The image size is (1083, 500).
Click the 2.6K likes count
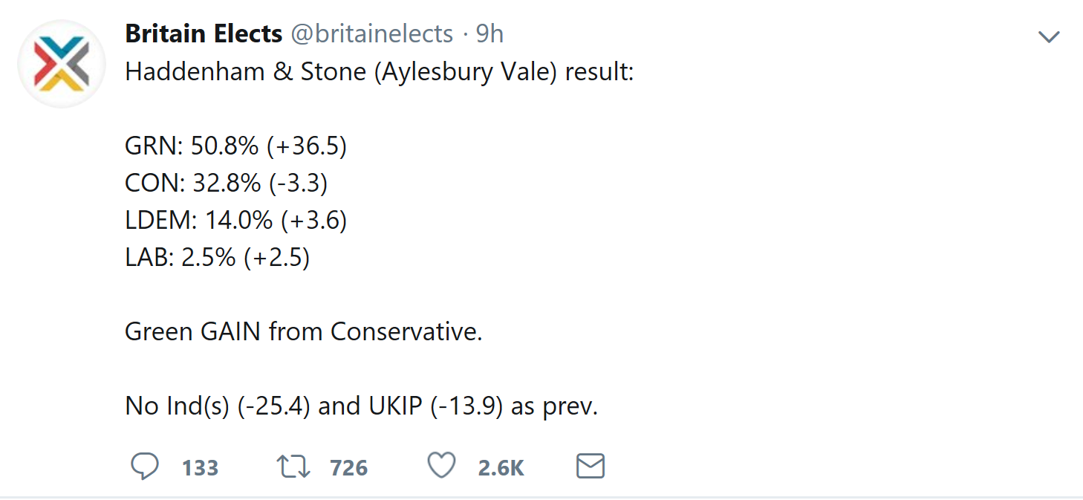[x=501, y=468]
